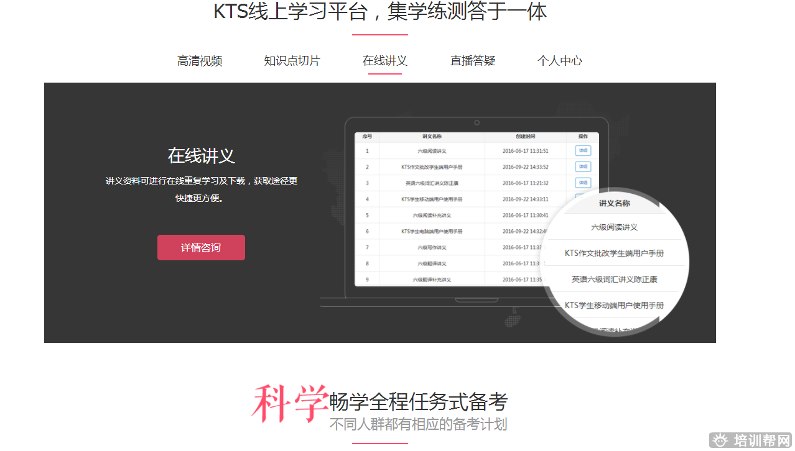This screenshot has height=451, width=795.
Task: Click the 讲义名称 header in magnified circle
Action: click(x=614, y=203)
